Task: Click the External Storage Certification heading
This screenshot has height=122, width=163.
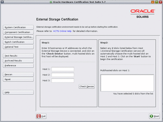Action: click(x=57, y=19)
